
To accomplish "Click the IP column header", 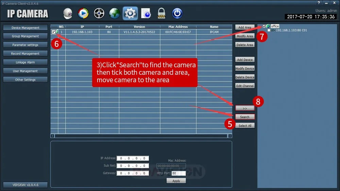I will (82, 27).
